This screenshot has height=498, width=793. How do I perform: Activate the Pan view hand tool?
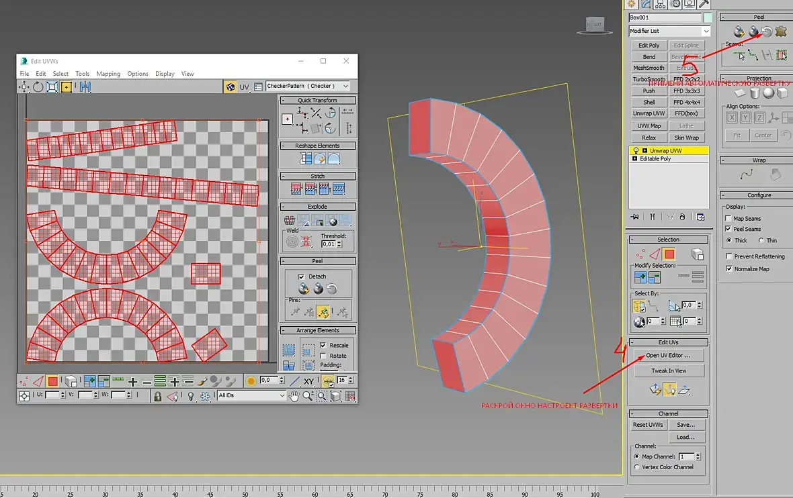[294, 397]
